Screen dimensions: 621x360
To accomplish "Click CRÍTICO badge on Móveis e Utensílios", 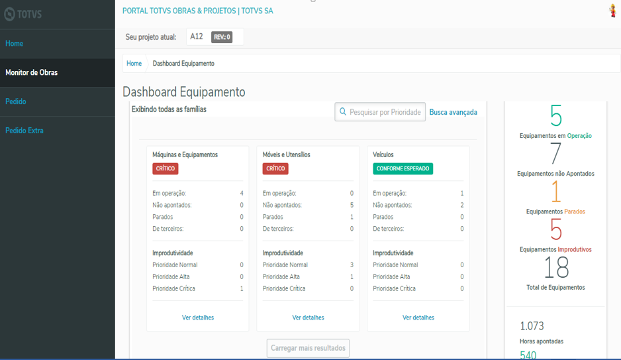I will point(275,168).
